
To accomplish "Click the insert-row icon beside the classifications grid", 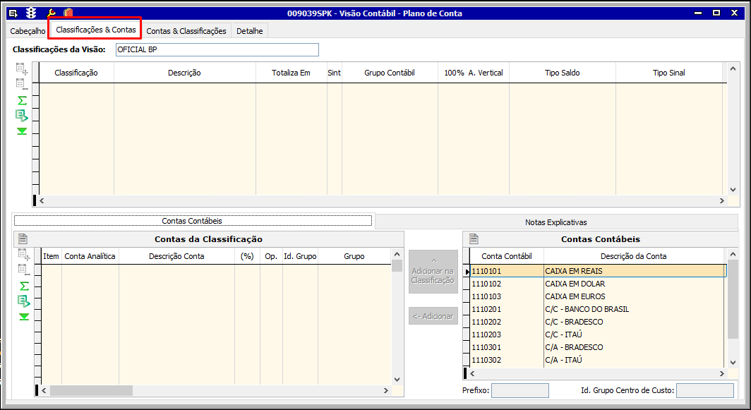I will tap(23, 69).
